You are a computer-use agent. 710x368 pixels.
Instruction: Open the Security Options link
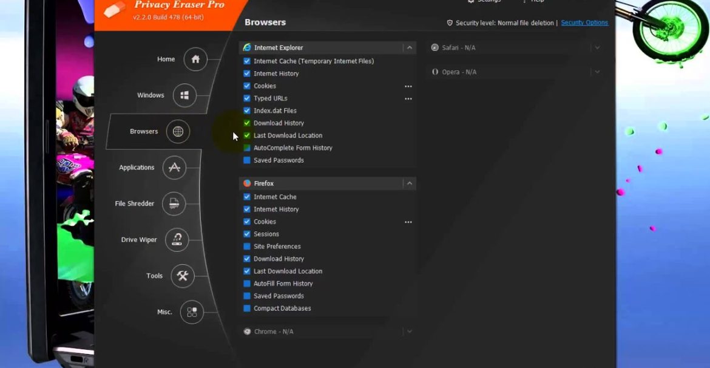[584, 22]
